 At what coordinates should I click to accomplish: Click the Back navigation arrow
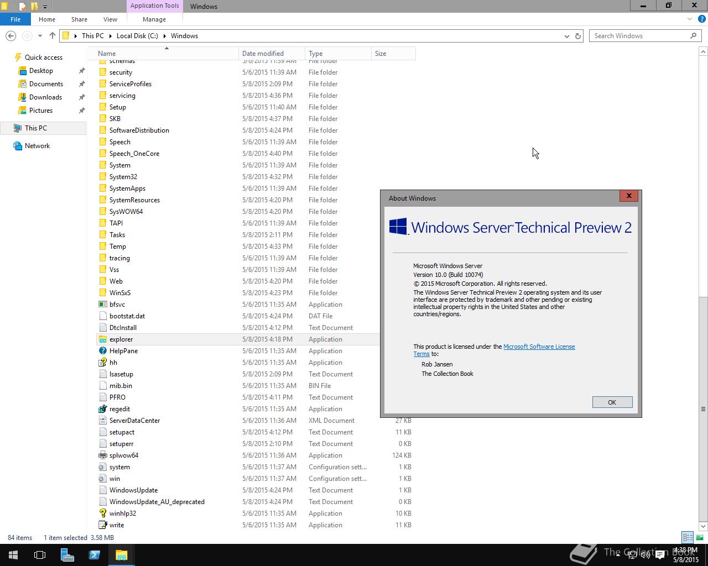(11, 36)
